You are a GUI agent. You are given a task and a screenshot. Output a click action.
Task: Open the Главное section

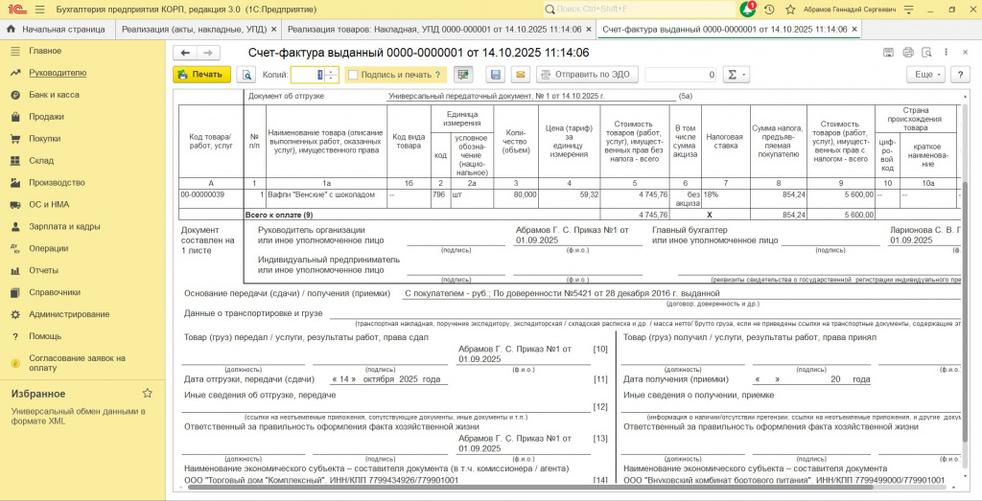coord(45,51)
